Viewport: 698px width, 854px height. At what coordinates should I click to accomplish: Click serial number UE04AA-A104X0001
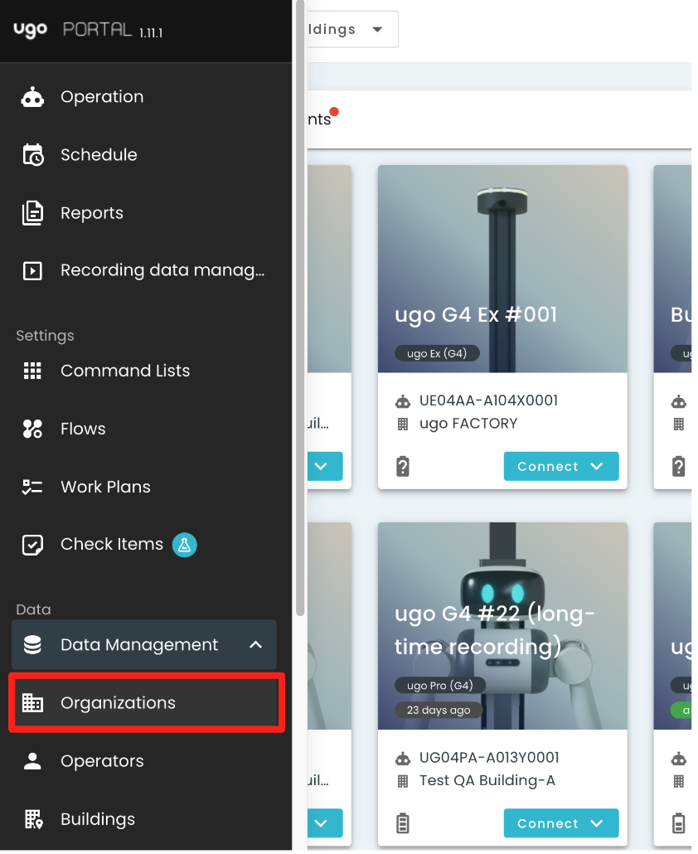489,400
